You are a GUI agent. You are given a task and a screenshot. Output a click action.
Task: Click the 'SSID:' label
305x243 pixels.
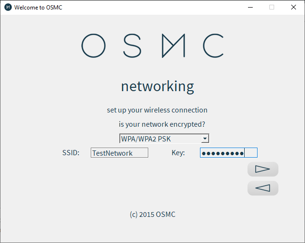click(71, 153)
